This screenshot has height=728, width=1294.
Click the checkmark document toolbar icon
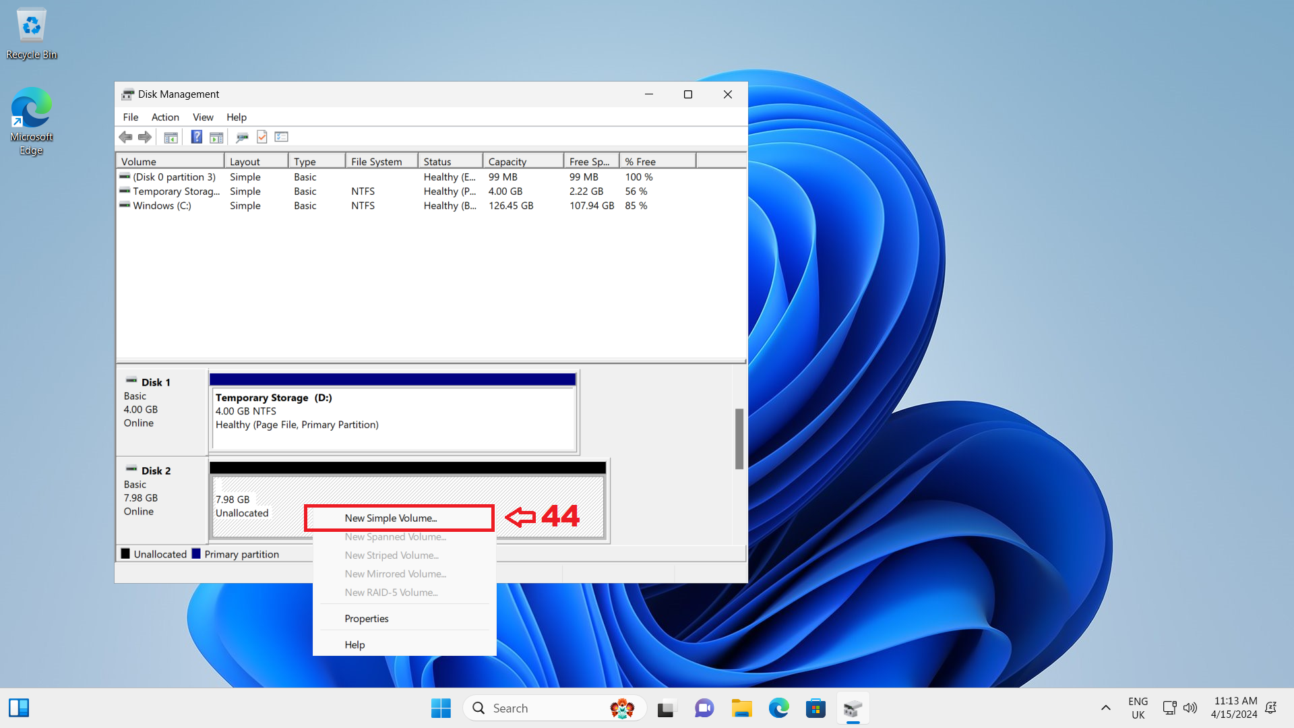[x=262, y=137]
